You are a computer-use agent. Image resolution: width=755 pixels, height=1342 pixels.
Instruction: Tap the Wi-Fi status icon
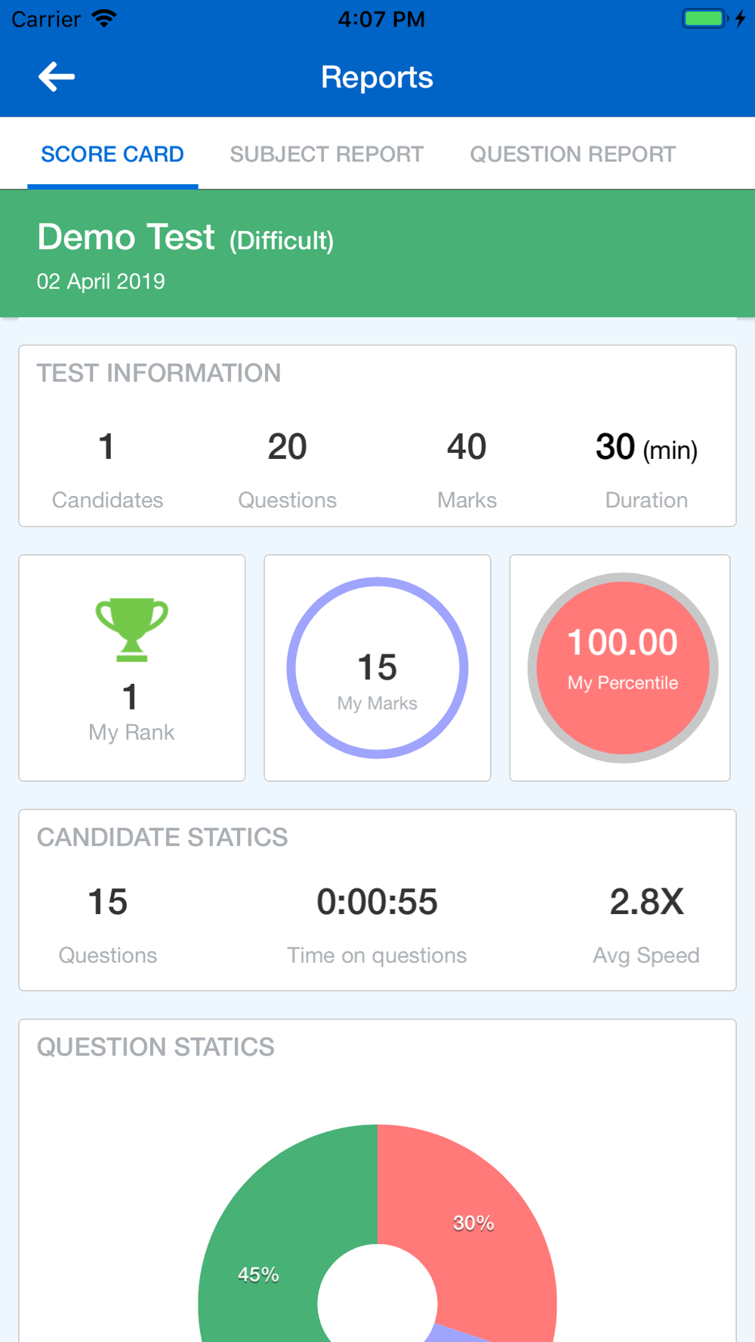point(103,18)
